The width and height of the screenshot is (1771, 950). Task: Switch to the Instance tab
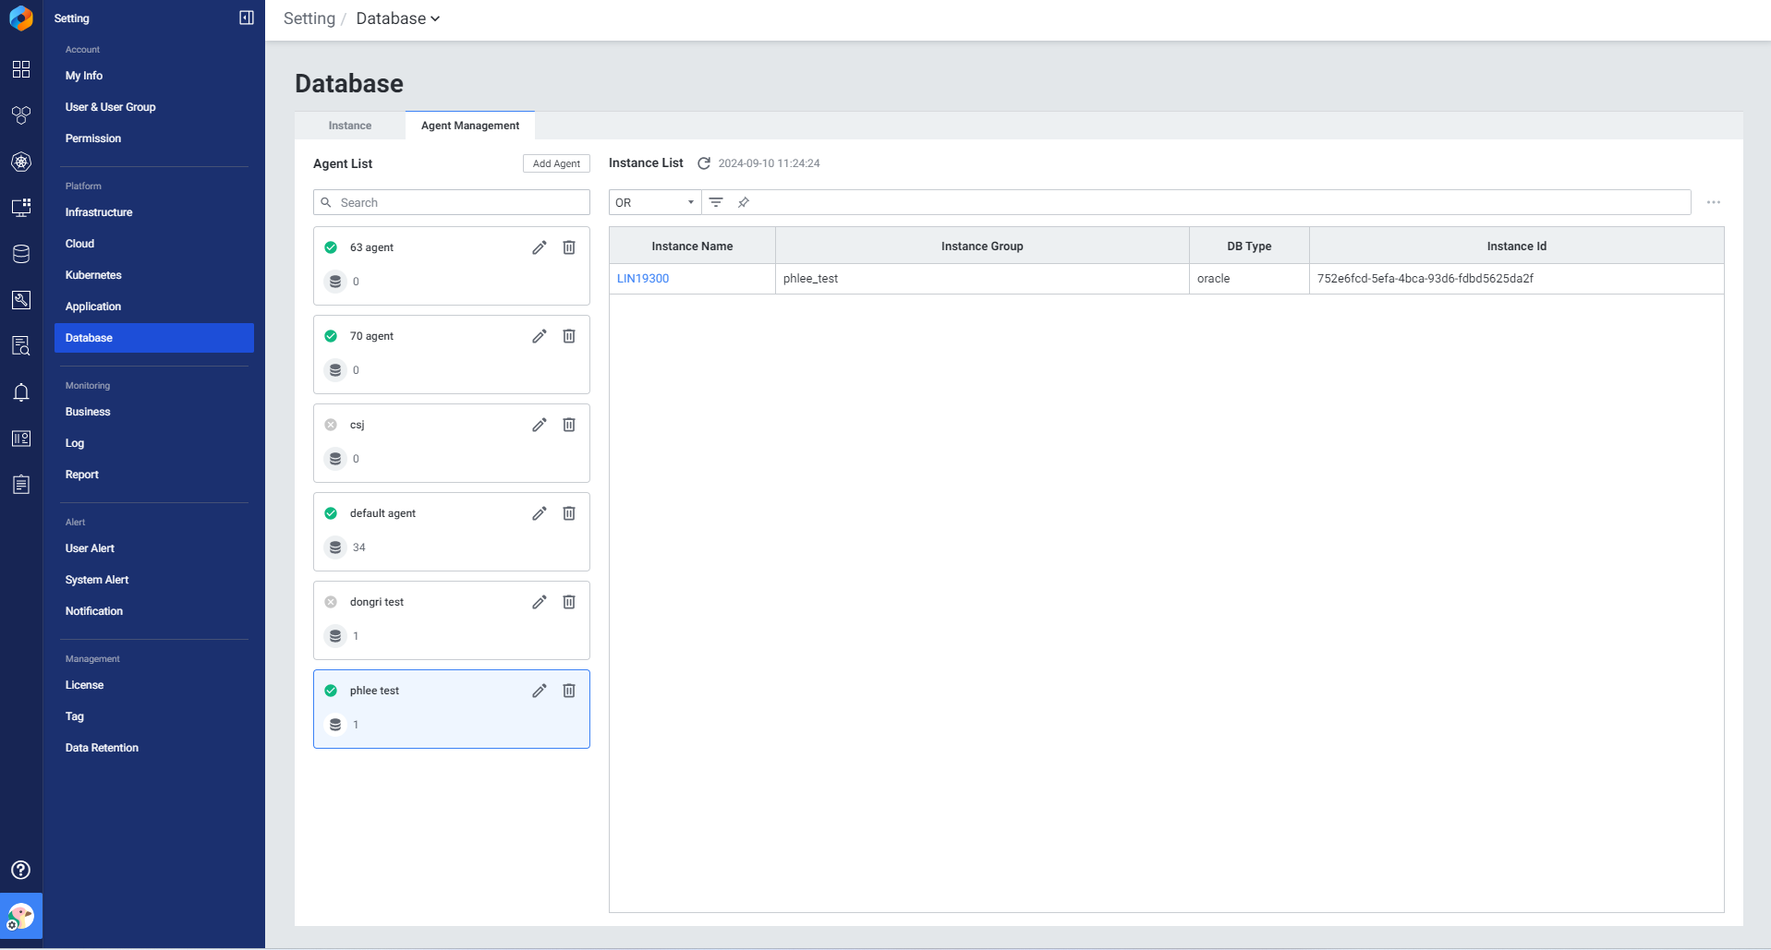point(350,126)
